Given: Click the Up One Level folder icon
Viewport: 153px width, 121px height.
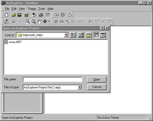Looking at the screenshot, I should [x=73, y=35].
